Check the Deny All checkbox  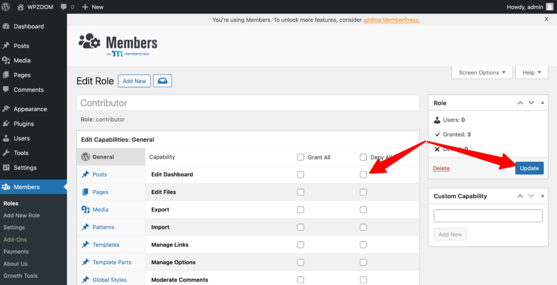363,157
